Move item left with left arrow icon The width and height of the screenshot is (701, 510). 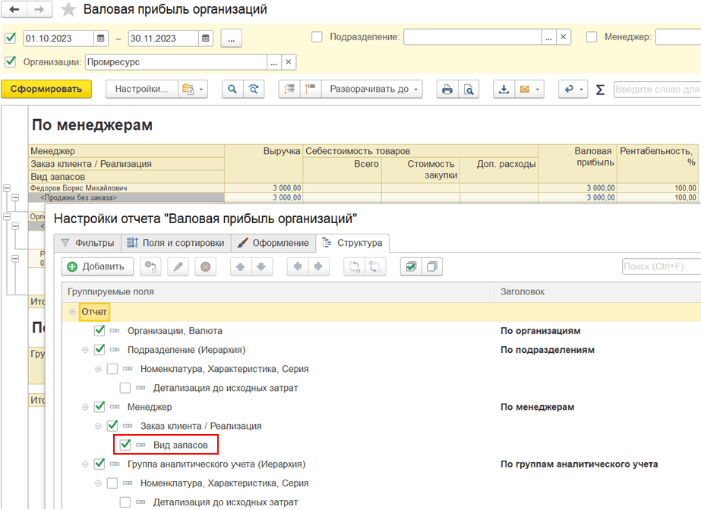297,266
